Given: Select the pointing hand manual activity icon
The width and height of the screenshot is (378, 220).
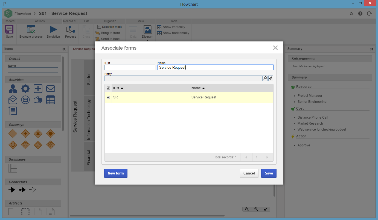Looking at the screenshot, I should (38, 100).
